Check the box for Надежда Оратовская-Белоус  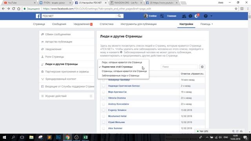tap(104, 86)
